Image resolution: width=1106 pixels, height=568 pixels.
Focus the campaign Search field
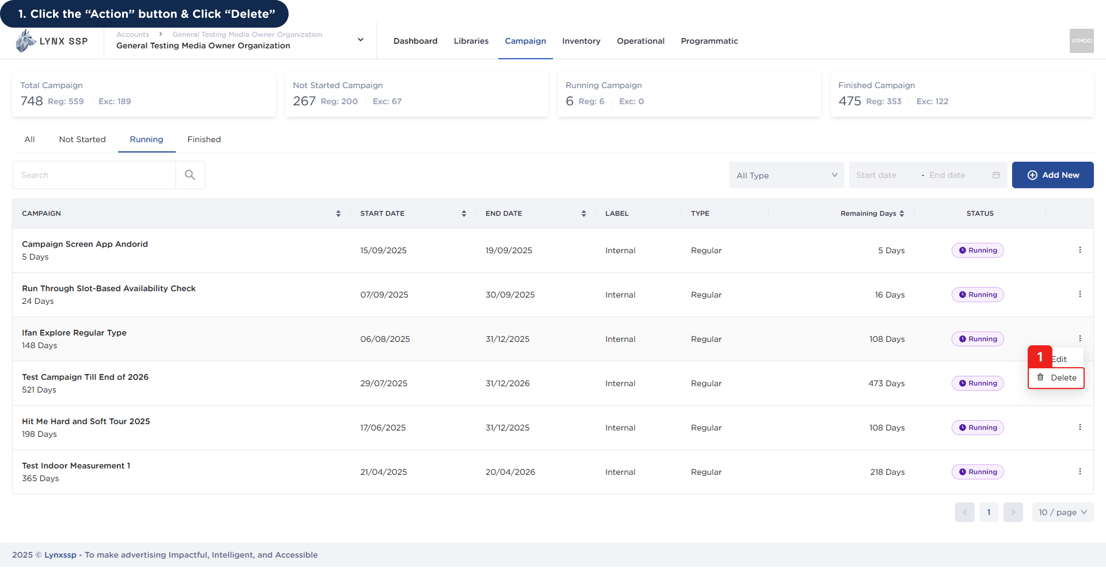(x=94, y=175)
